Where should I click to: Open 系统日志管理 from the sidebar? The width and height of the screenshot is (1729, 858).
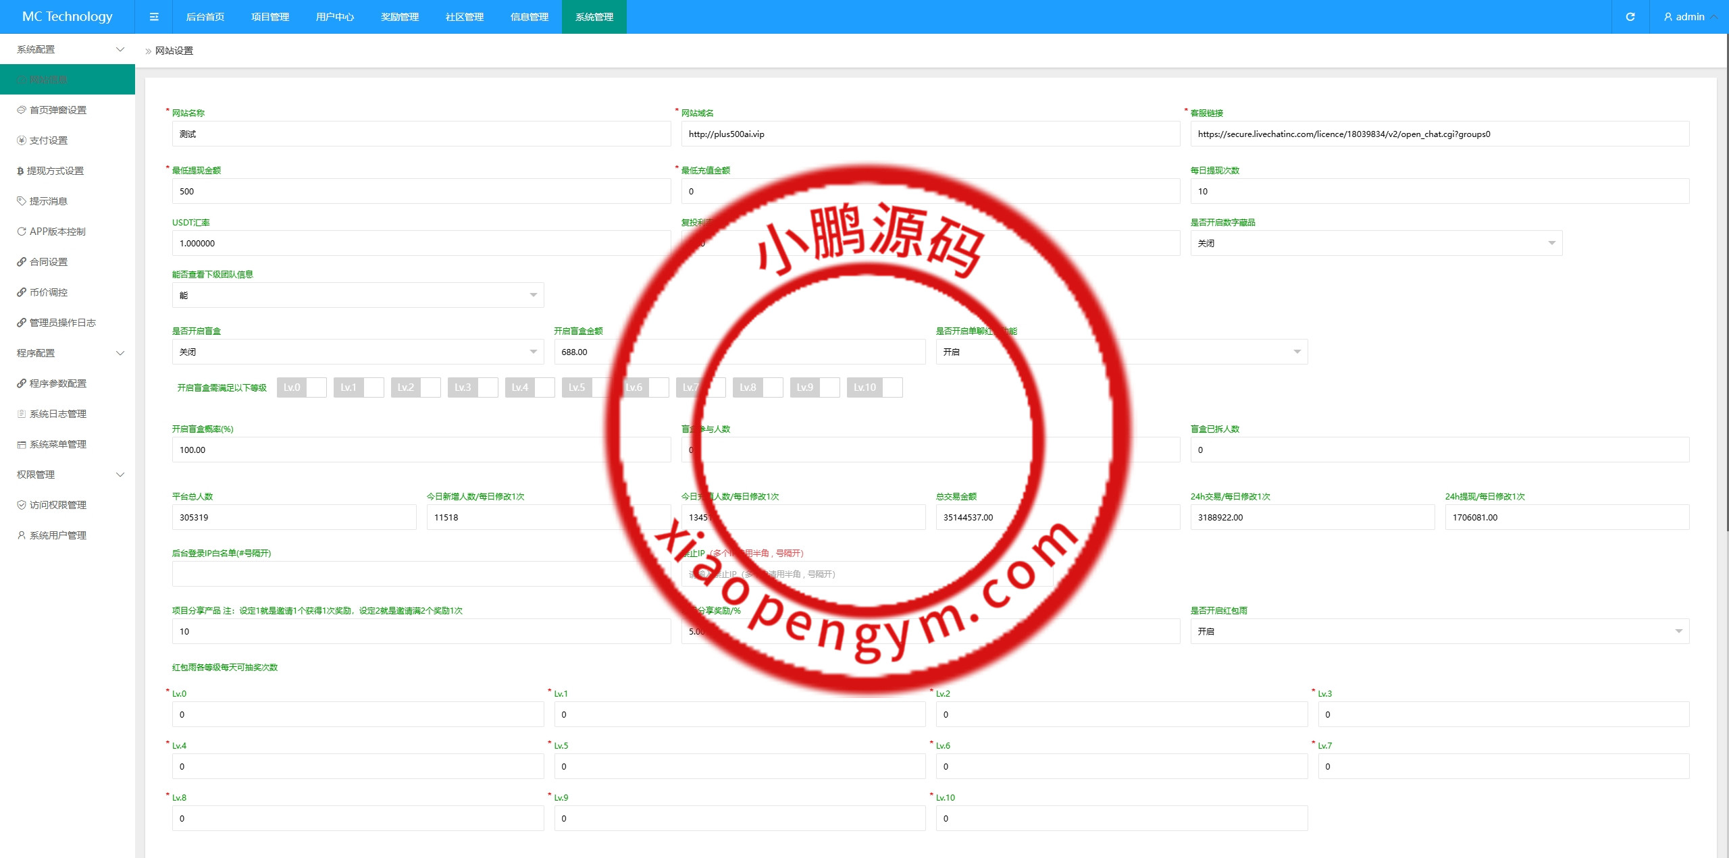[x=57, y=414]
